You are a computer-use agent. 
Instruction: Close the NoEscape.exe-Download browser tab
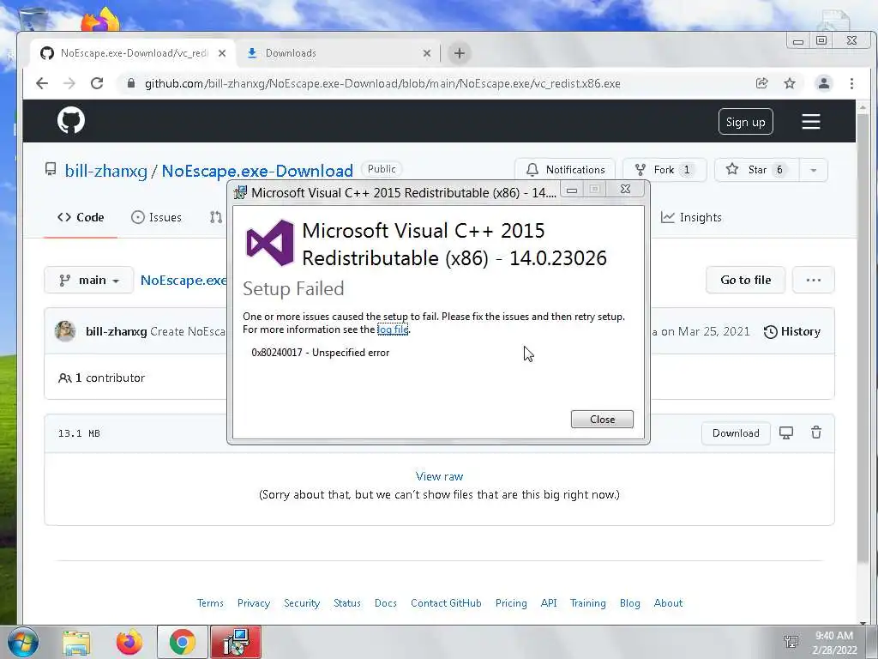click(x=222, y=53)
